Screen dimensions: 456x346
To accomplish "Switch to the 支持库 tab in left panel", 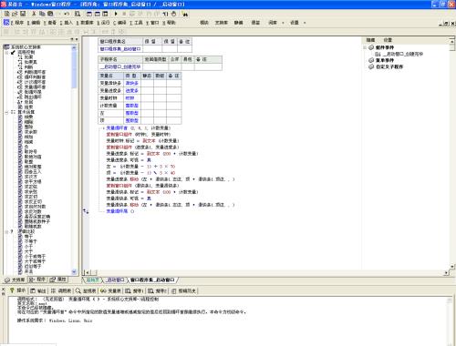I will [x=15, y=280].
